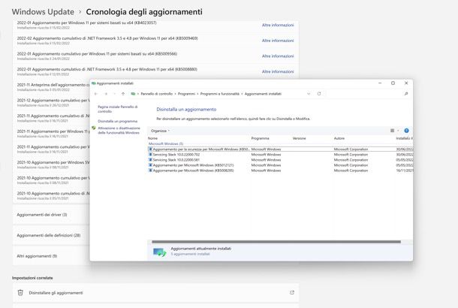The height and width of the screenshot is (308, 458).
Task: Click Microsoft Windows program cell of Servicing Stack 10.0.22000.581
Action: click(x=266, y=160)
